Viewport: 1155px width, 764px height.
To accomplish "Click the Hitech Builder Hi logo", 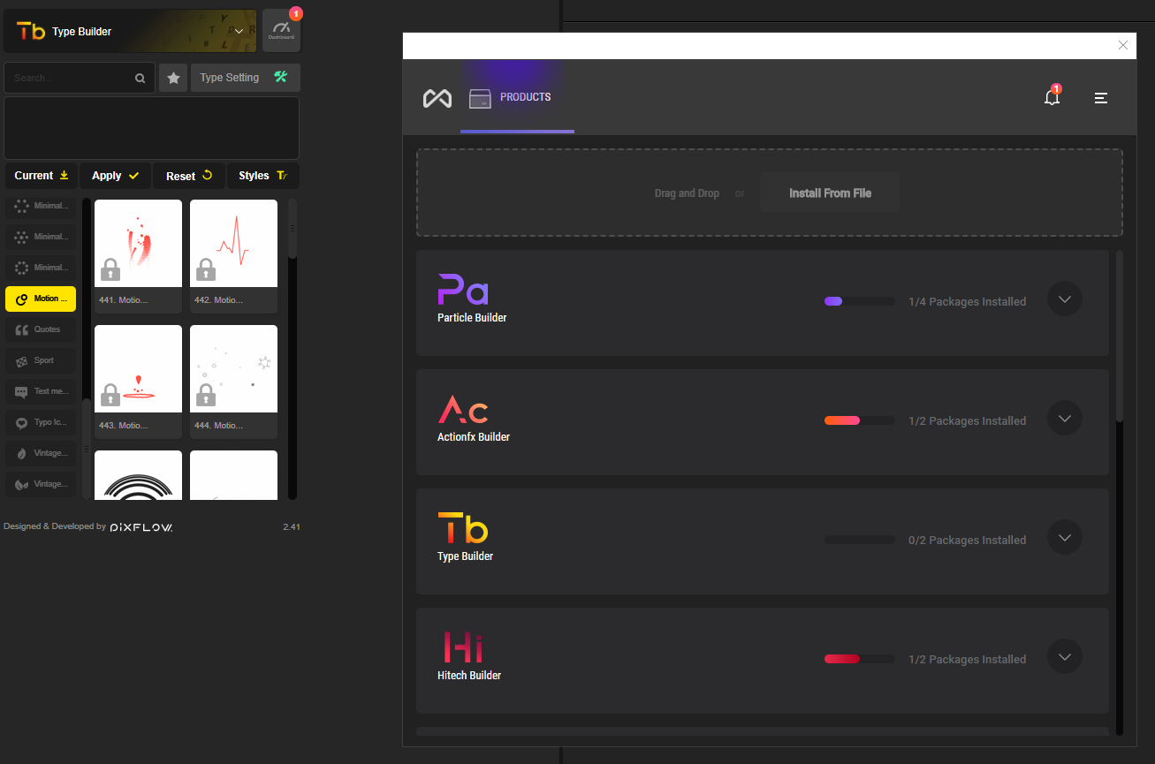I will point(463,647).
